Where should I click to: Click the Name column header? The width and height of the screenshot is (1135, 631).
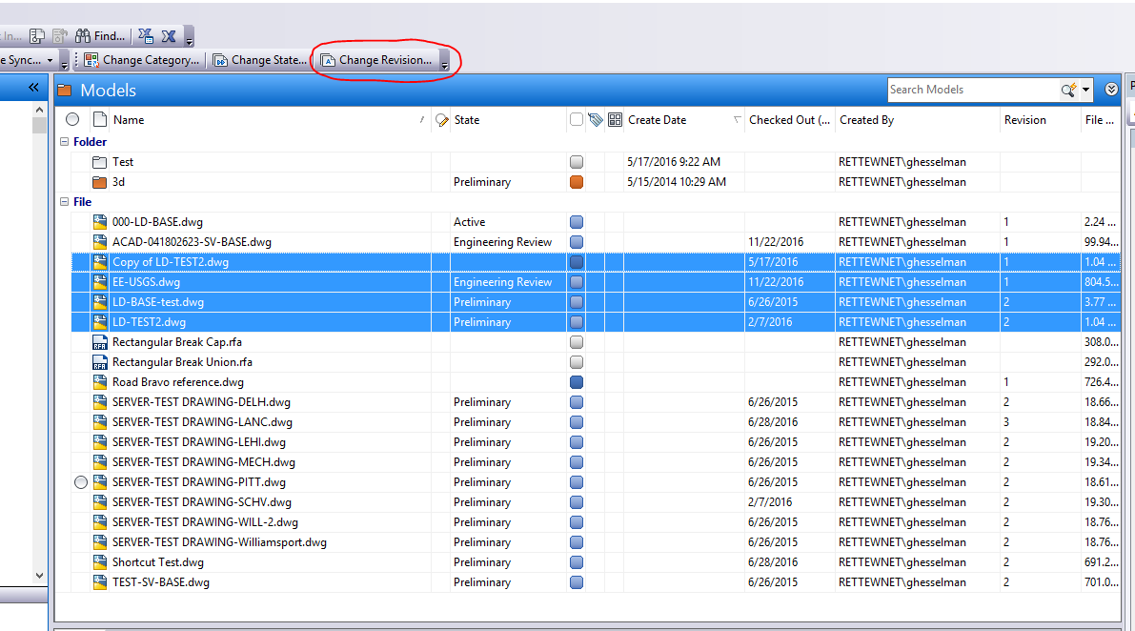coord(129,119)
